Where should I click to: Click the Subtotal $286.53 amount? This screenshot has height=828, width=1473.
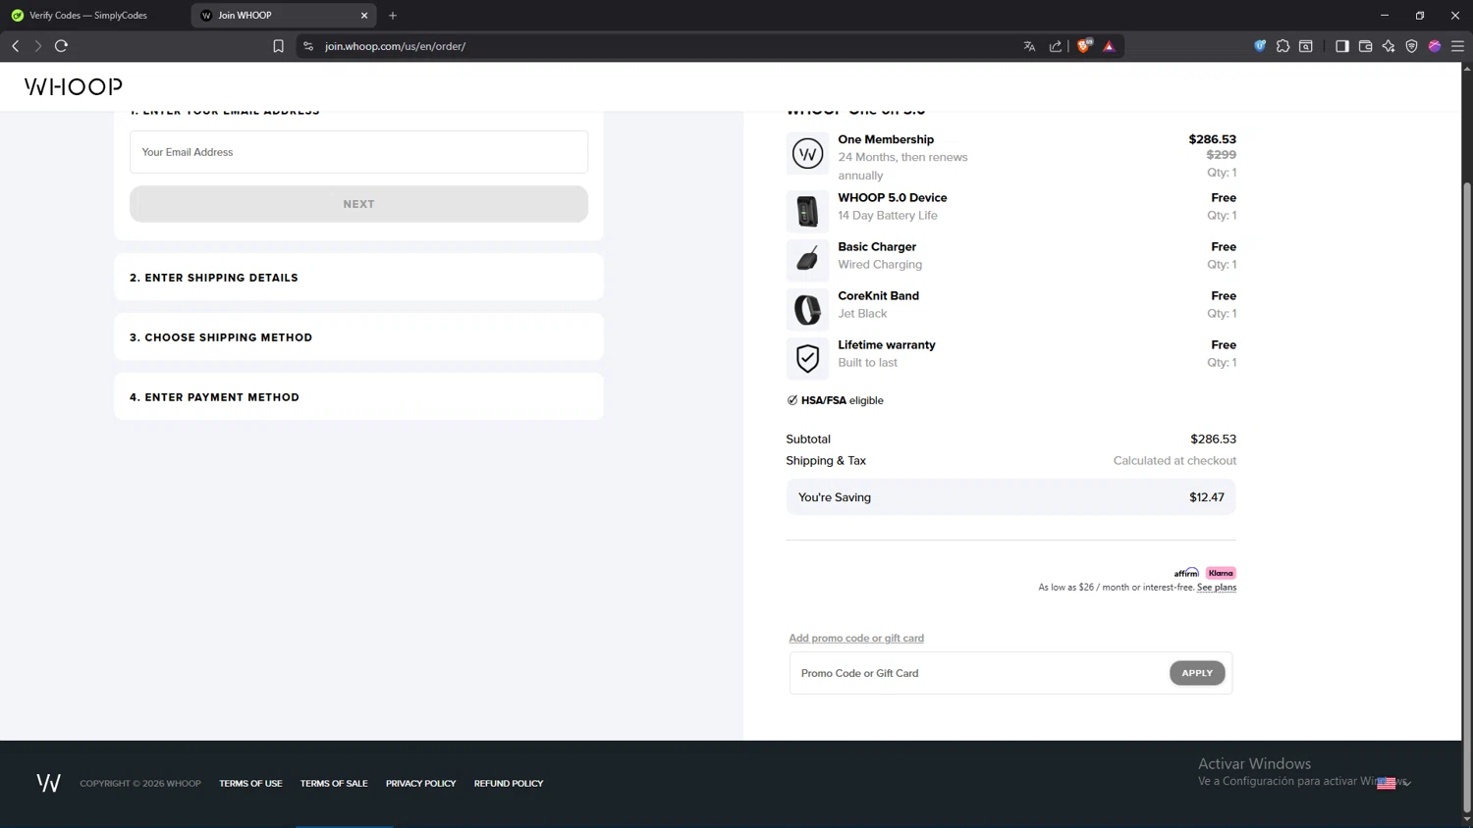click(x=1213, y=440)
